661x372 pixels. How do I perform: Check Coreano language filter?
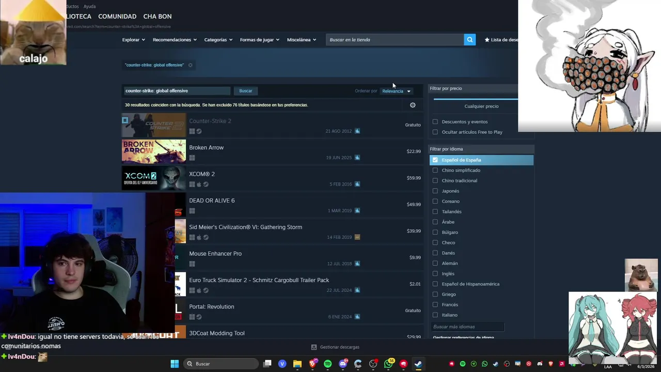[435, 202]
